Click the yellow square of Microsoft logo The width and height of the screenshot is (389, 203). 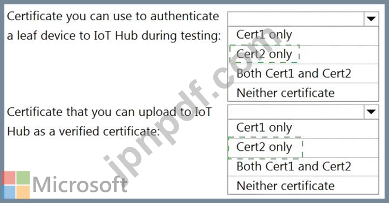tap(23, 192)
